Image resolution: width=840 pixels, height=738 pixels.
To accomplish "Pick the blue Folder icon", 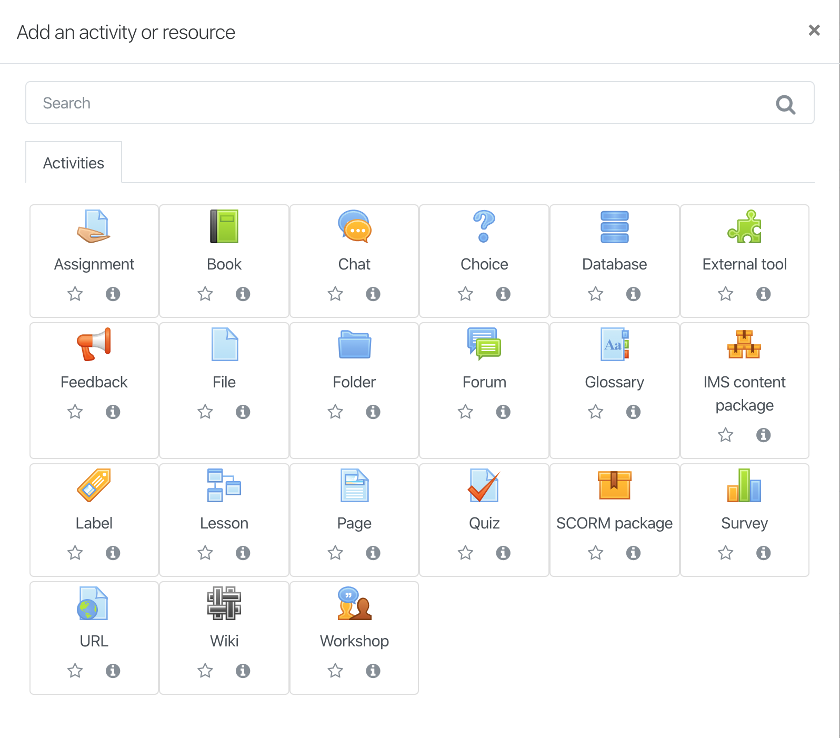I will point(354,344).
